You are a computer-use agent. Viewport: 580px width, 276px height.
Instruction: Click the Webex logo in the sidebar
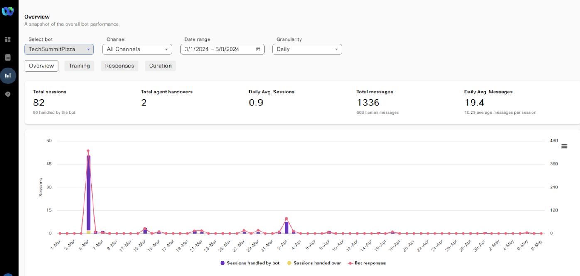tap(8, 11)
